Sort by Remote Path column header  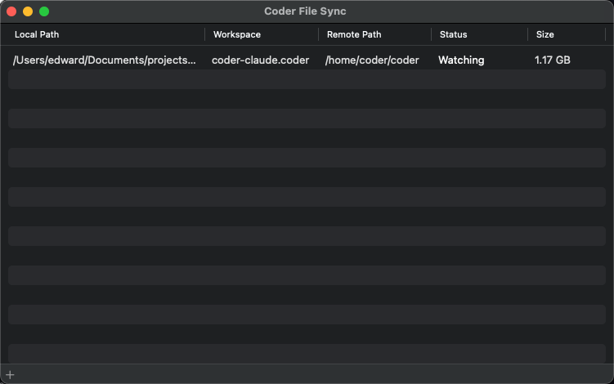[x=354, y=34]
